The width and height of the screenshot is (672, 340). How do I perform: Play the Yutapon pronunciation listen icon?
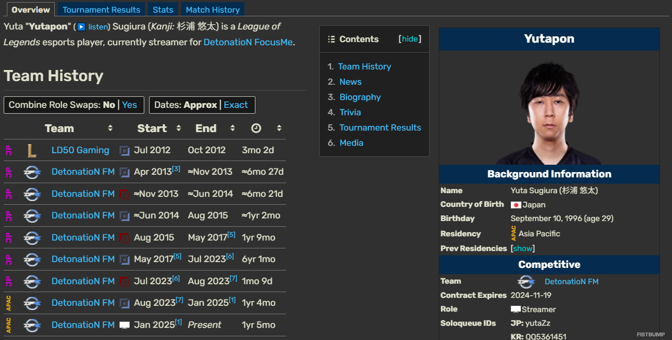coord(82,26)
